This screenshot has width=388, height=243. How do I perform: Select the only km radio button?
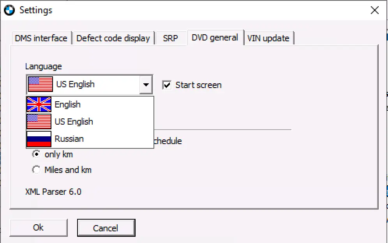click(x=36, y=155)
